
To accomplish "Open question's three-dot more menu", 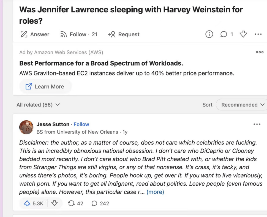I will (x=258, y=34).
